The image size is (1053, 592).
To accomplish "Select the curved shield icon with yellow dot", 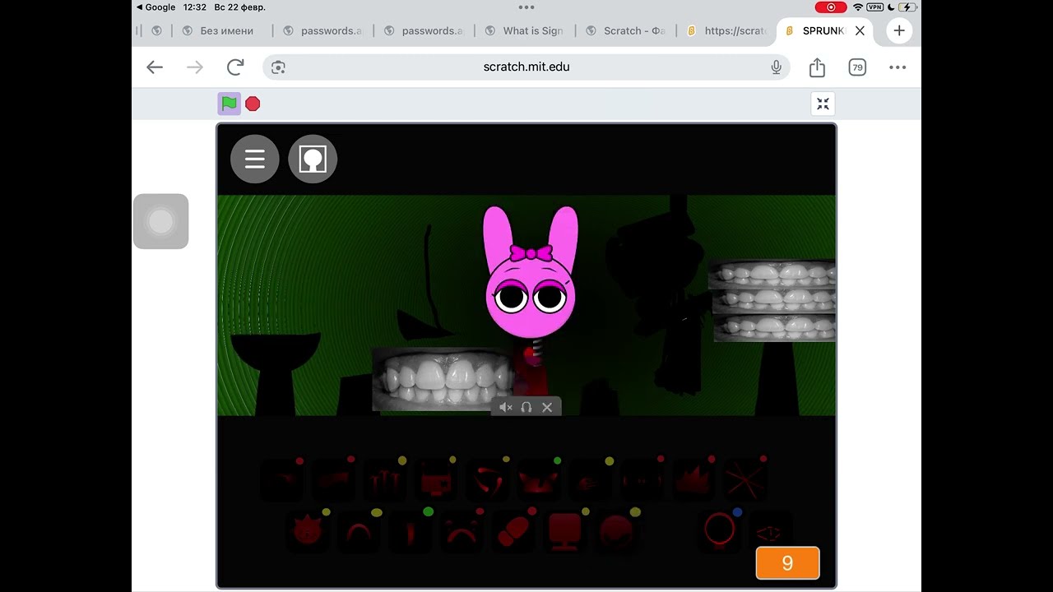I will click(487, 480).
